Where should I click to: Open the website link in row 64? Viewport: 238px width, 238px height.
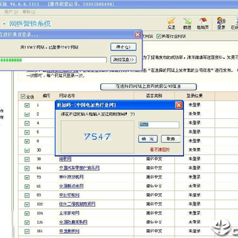[79, 168]
